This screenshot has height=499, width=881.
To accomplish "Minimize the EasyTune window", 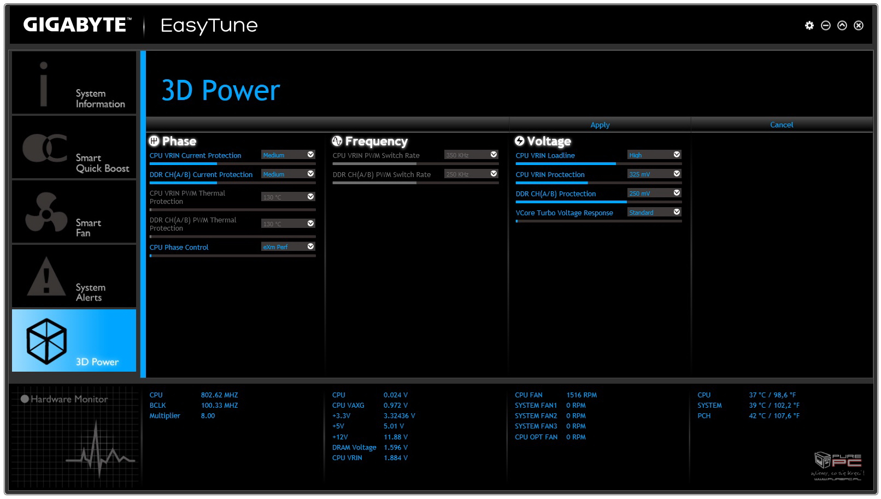I will 826,26.
